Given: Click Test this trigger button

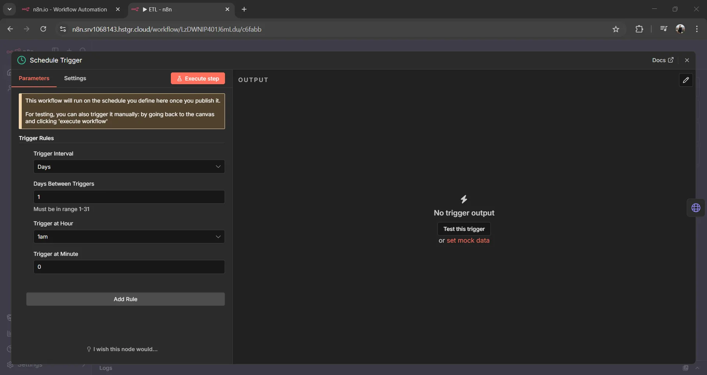Looking at the screenshot, I should (x=464, y=229).
